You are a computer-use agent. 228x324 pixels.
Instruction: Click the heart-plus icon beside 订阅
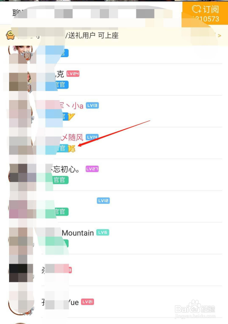197,9
